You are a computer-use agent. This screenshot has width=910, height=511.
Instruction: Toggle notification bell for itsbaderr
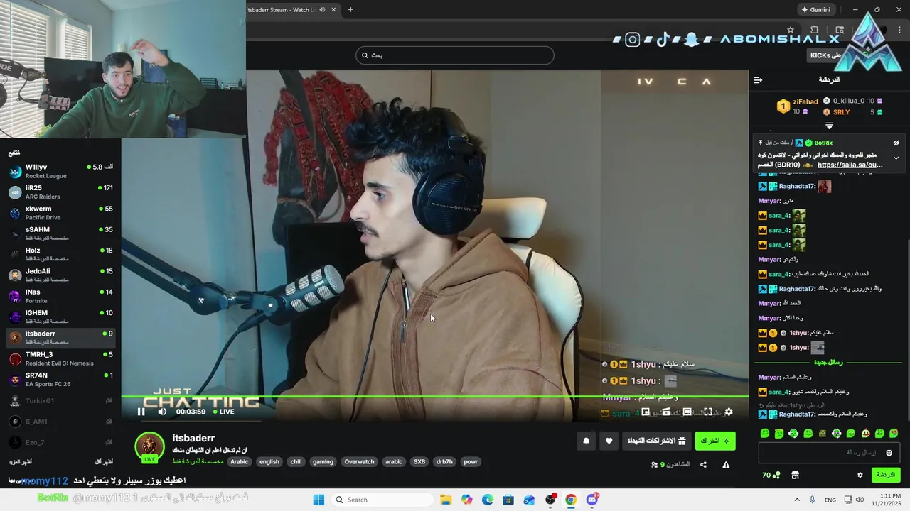pos(586,441)
